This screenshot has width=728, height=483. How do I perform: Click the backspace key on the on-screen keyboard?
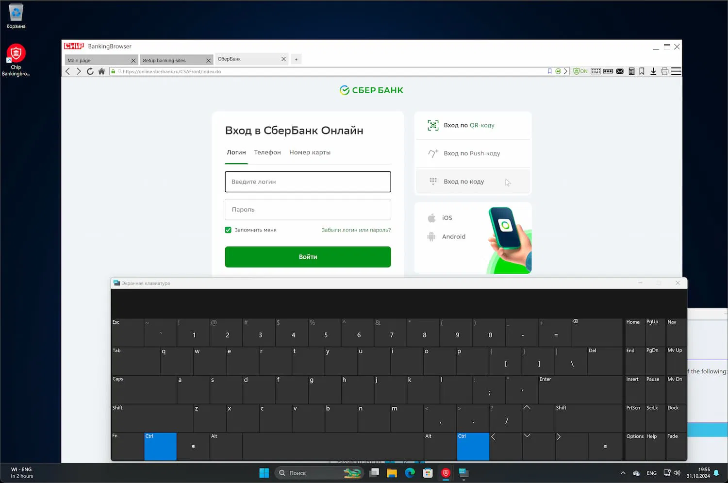[596, 333]
